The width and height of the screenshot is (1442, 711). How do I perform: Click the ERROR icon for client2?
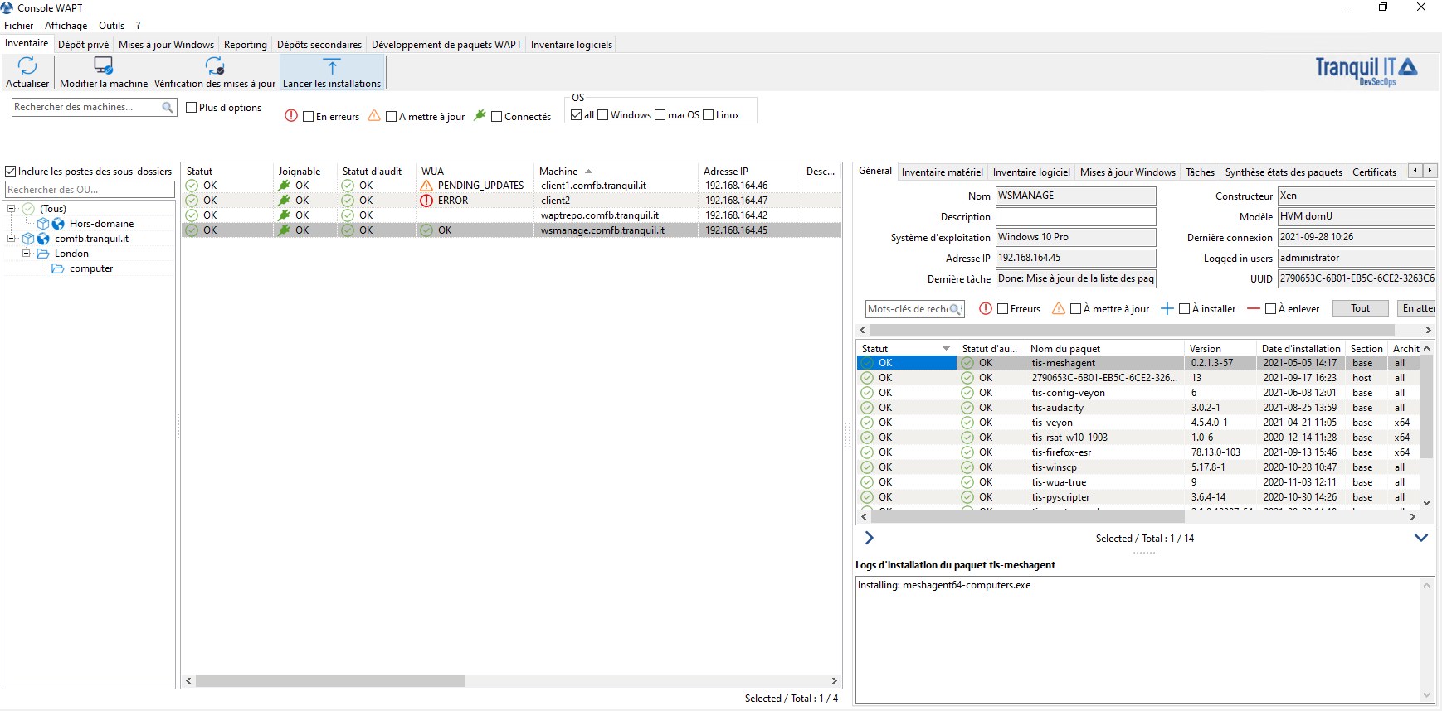[426, 201]
